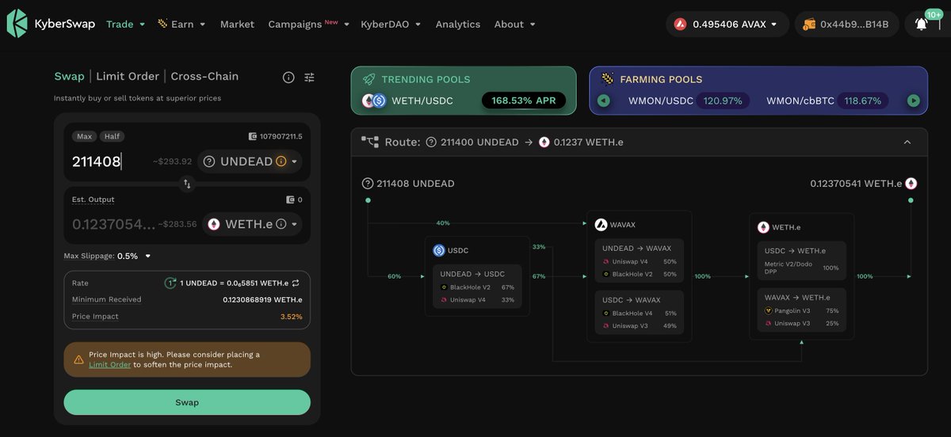Click the Price Impact label
This screenshot has width=951, height=437.
pos(95,316)
